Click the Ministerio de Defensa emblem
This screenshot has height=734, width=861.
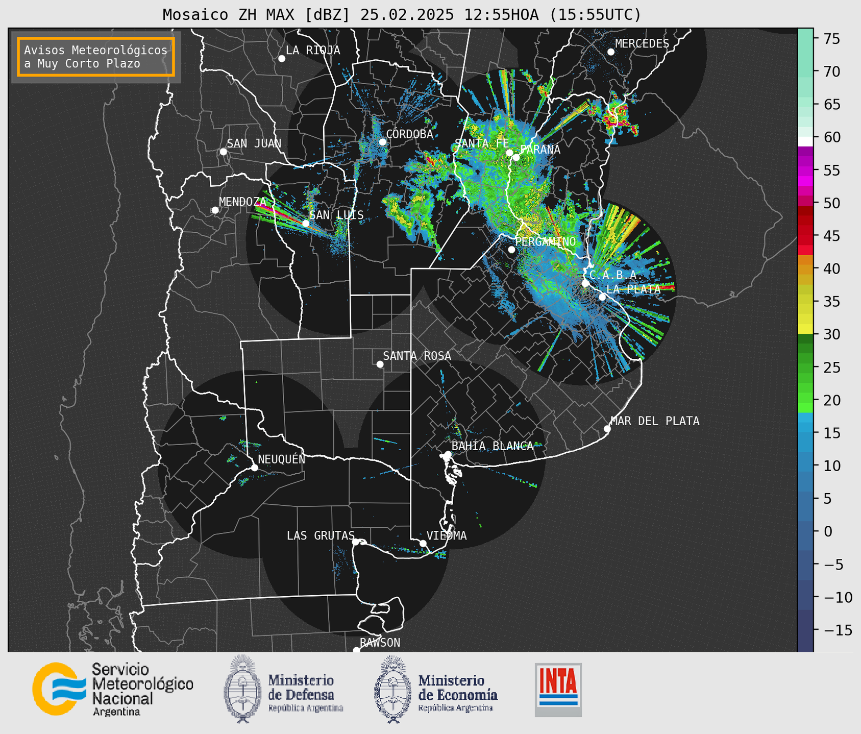tap(242, 689)
